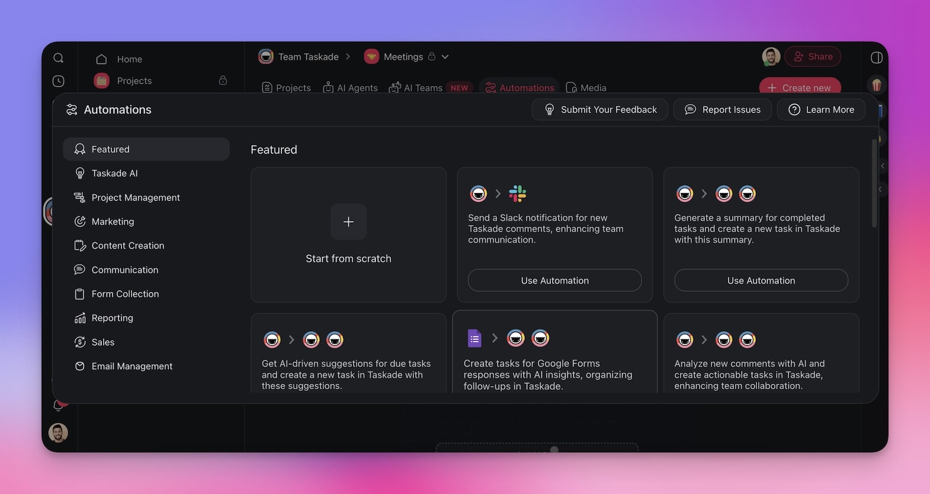Click first Taskade icon in summary card
This screenshot has height=494, width=930.
pyautogui.click(x=685, y=194)
